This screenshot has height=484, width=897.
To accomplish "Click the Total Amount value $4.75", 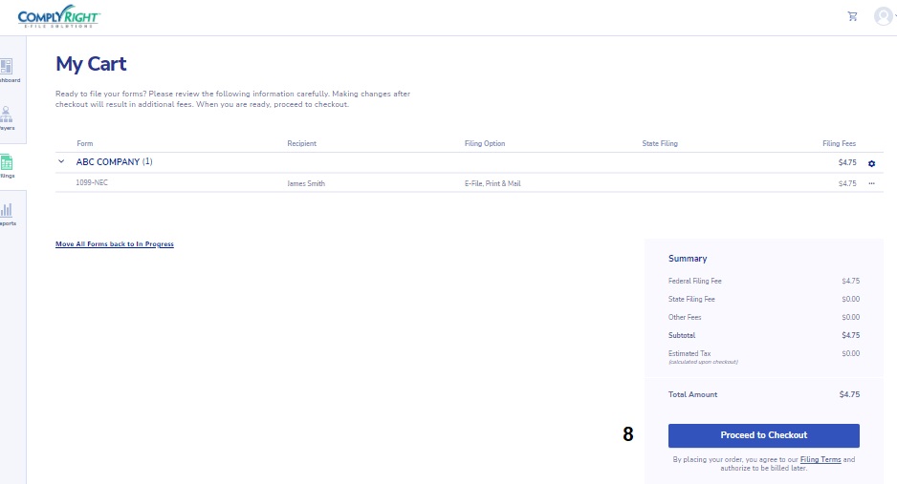I will pos(849,394).
